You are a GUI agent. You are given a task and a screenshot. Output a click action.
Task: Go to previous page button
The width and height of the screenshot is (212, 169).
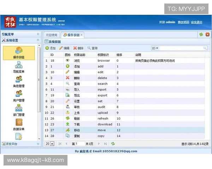point(66,144)
